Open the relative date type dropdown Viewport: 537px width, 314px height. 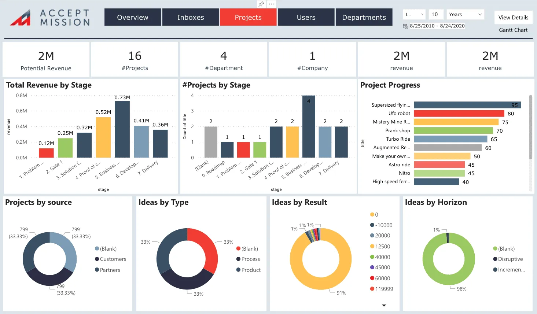(x=414, y=15)
